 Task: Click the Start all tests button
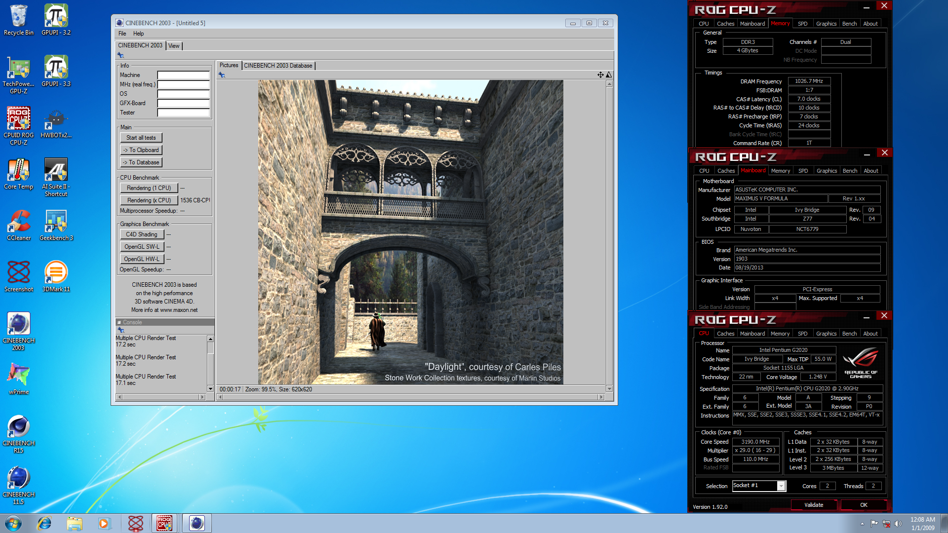[141, 138]
